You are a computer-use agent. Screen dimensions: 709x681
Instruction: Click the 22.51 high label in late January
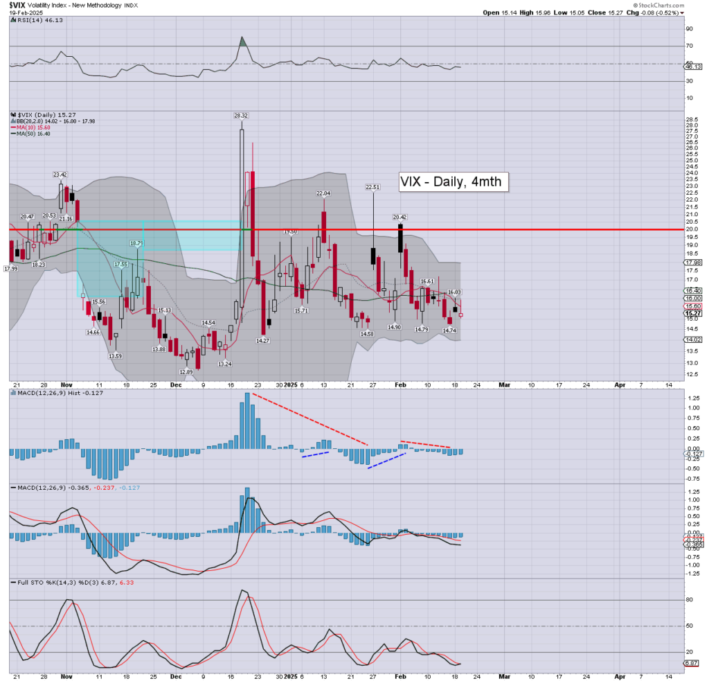tap(373, 186)
